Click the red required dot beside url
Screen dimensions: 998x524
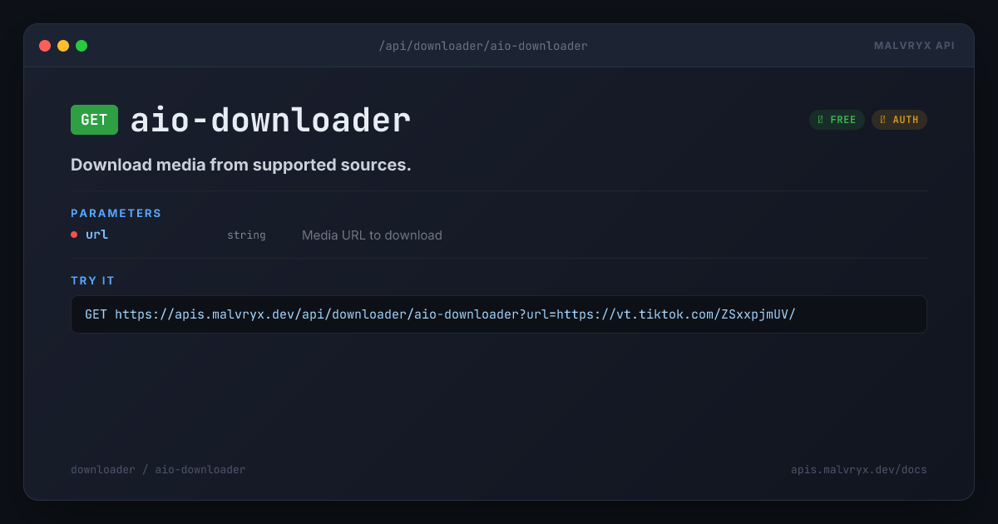click(74, 235)
